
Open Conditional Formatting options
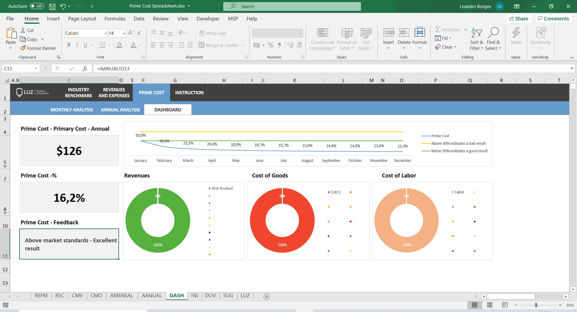point(322,38)
